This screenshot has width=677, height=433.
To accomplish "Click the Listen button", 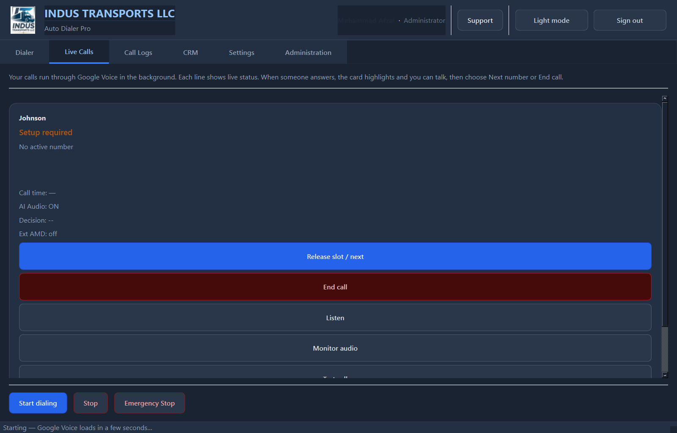I will click(335, 318).
